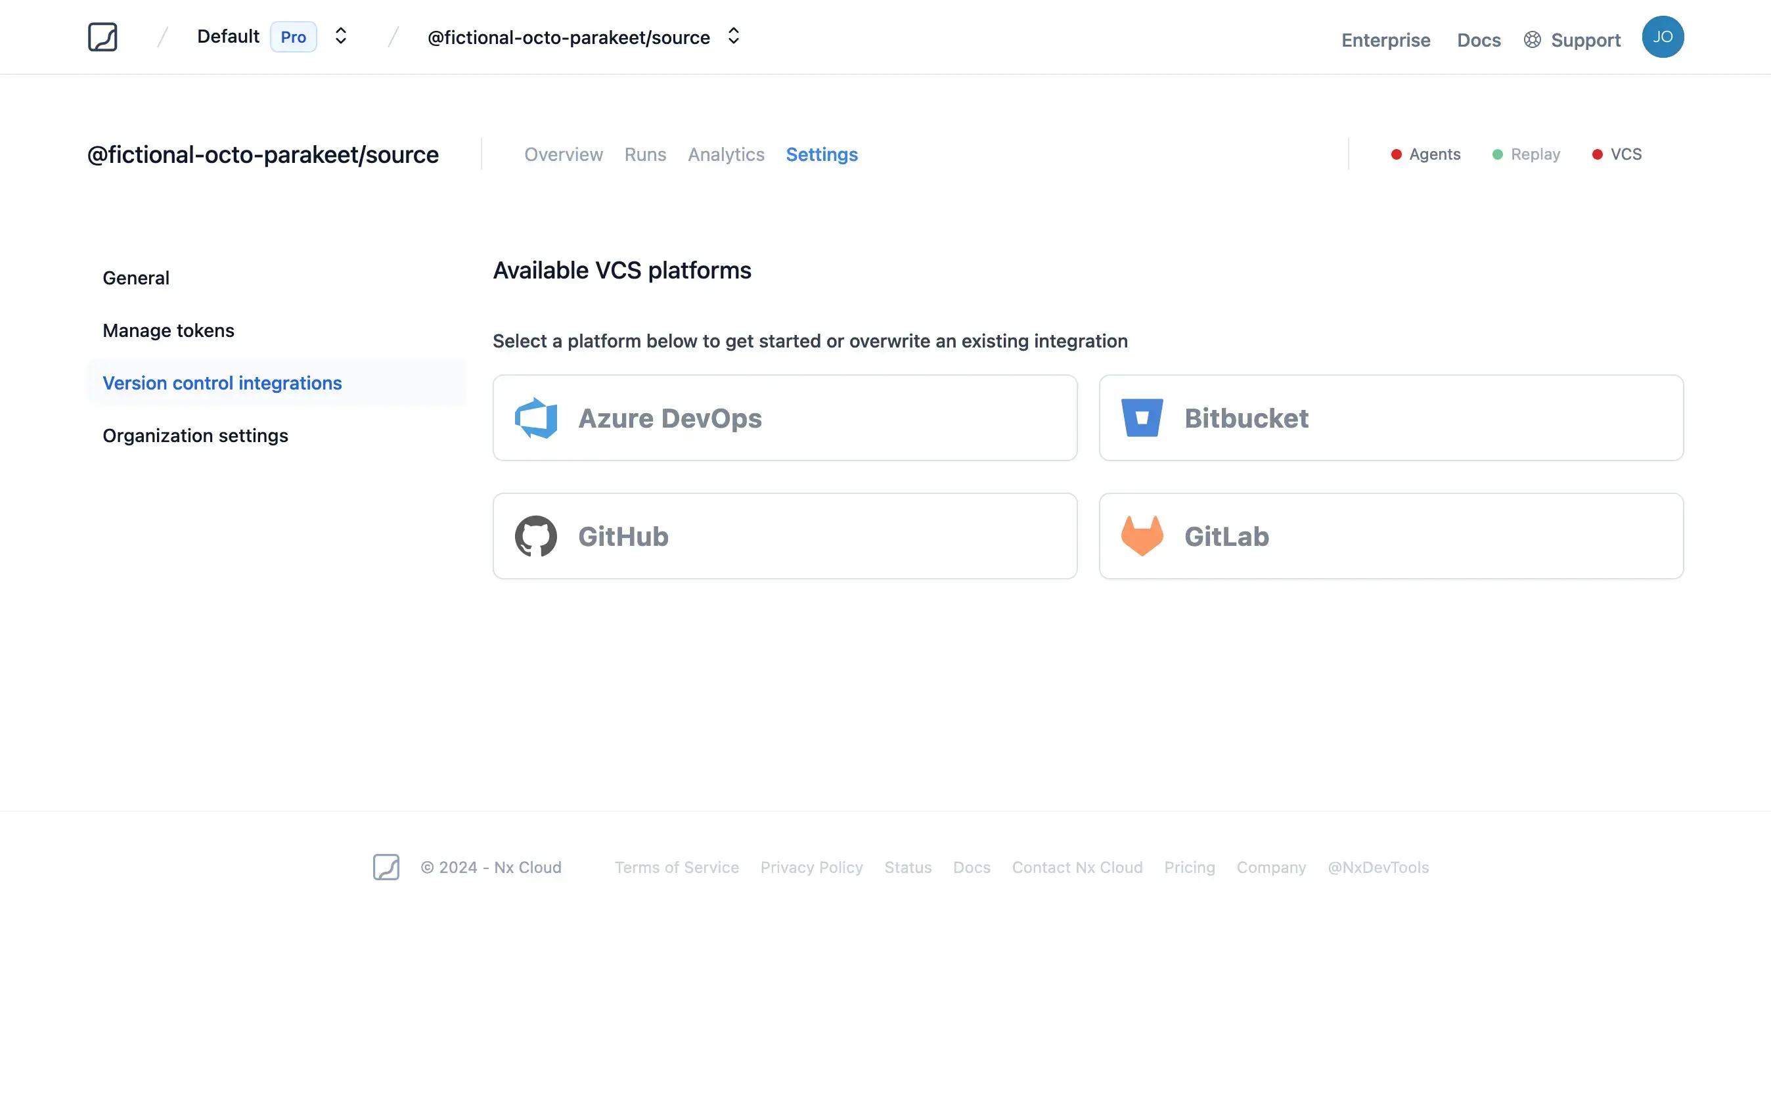The height and width of the screenshot is (1097, 1771).
Task: Click the Nx Cloud logo in the header
Action: [x=103, y=36]
